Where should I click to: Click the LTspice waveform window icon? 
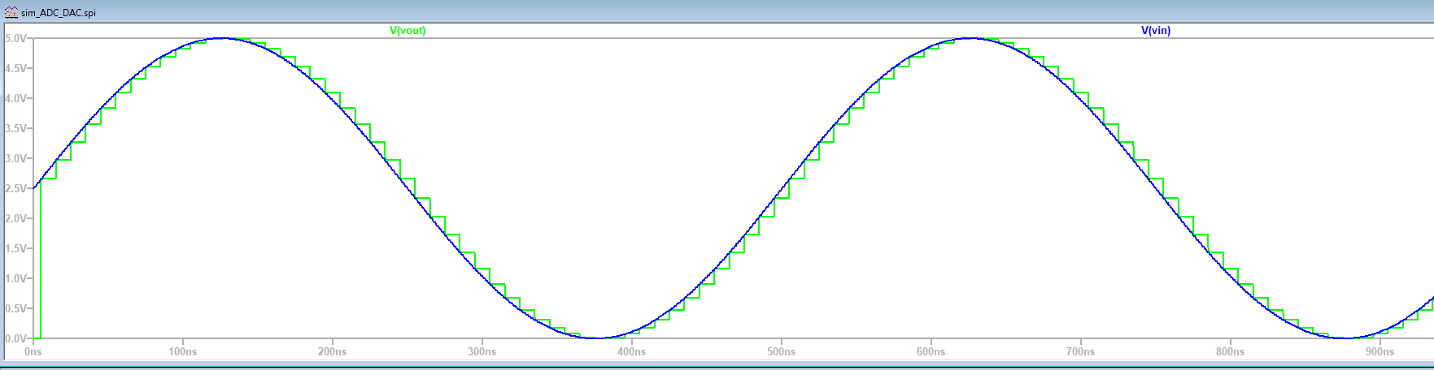[11, 12]
